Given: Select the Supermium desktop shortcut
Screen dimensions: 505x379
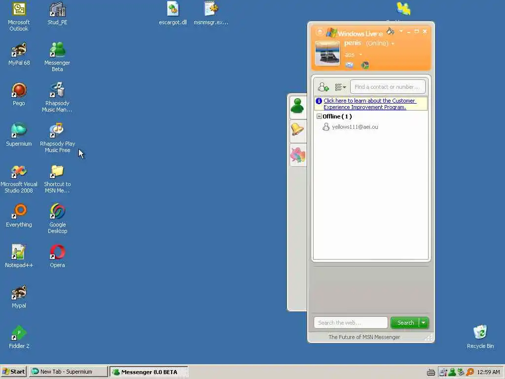Looking at the screenshot, I should 19,135.
